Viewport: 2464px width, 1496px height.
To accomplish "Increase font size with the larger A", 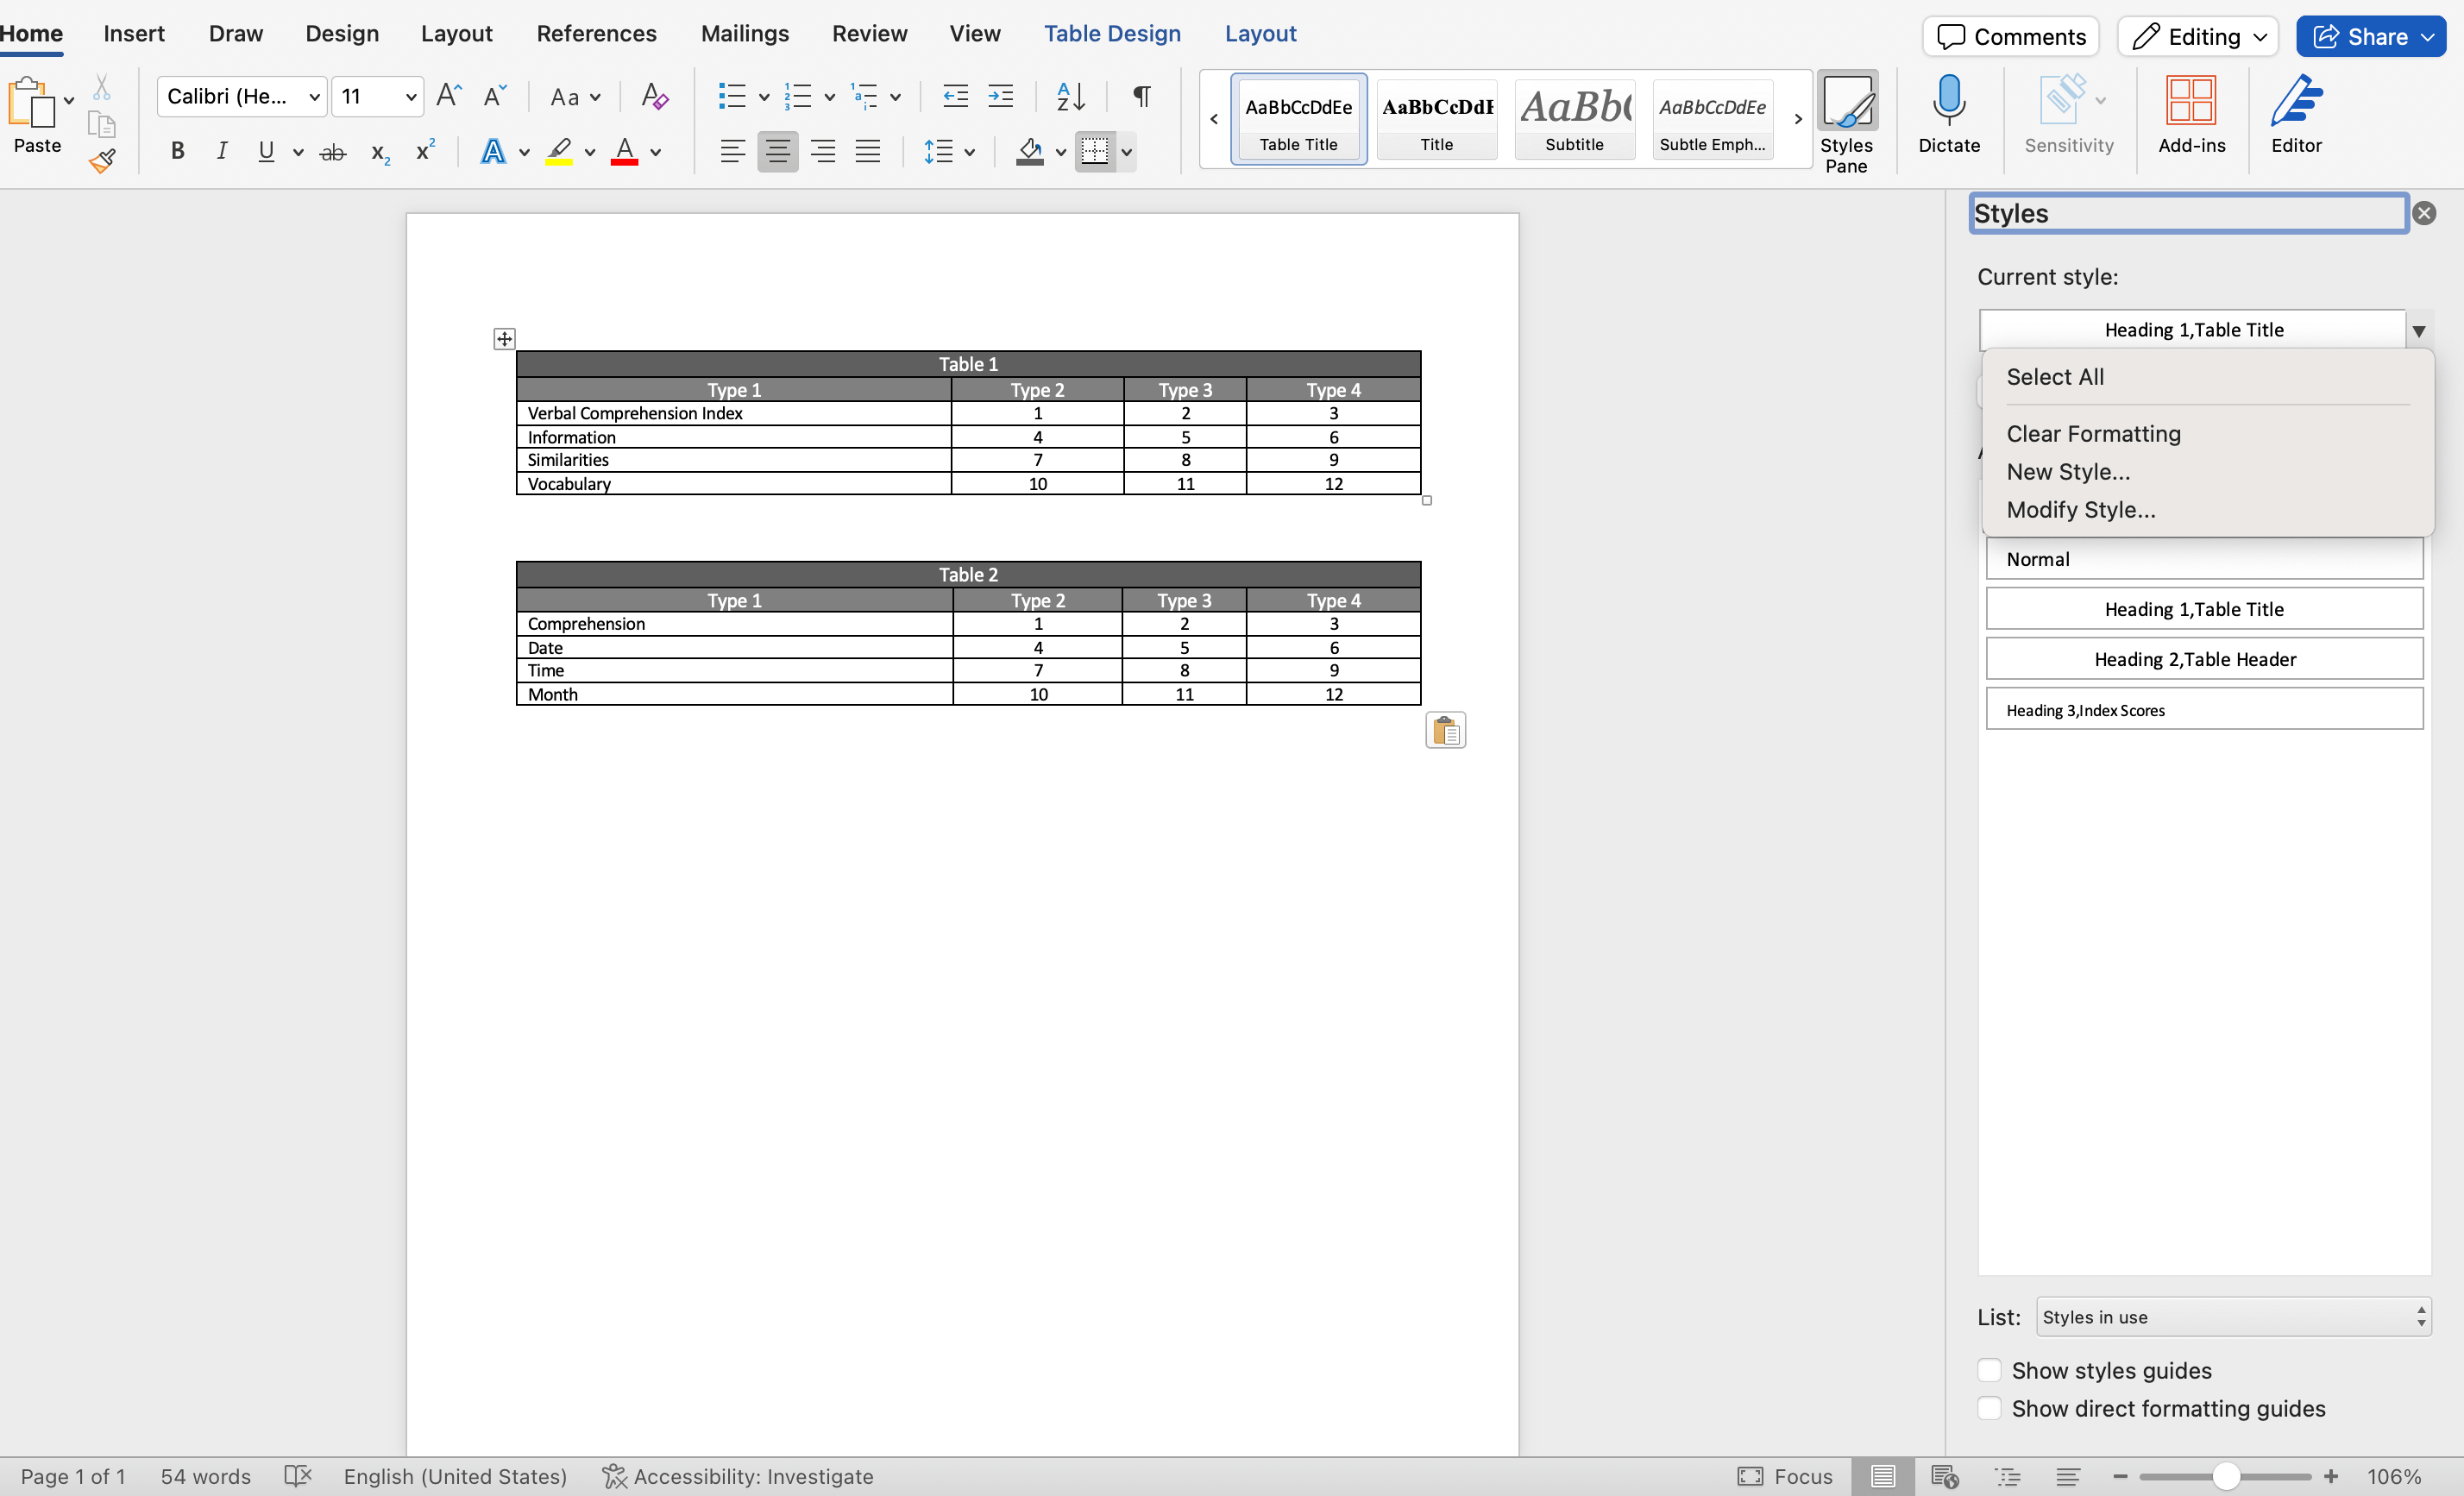I will pos(449,96).
